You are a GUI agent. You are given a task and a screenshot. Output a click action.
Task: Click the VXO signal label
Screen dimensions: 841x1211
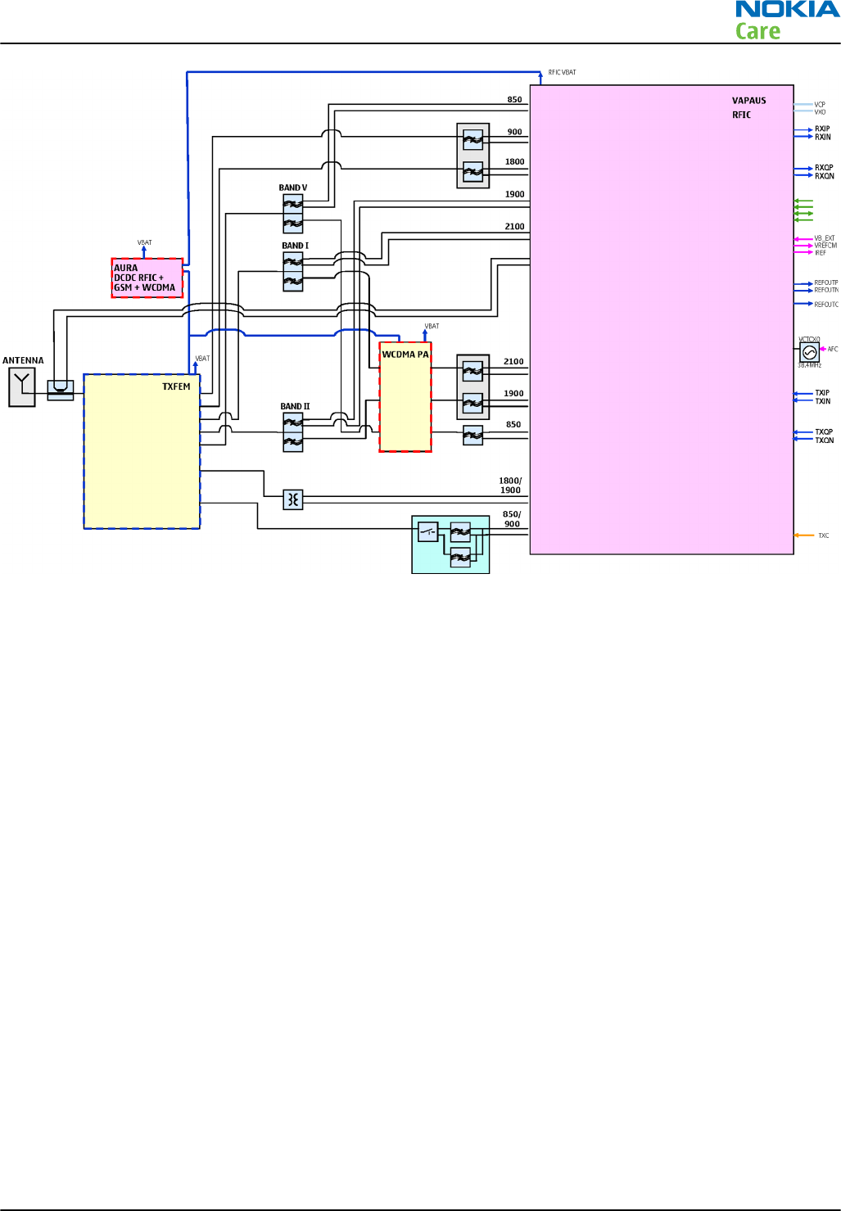click(x=820, y=112)
